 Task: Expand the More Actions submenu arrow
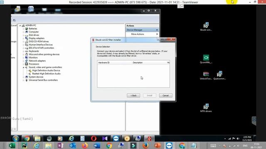(x=157, y=34)
